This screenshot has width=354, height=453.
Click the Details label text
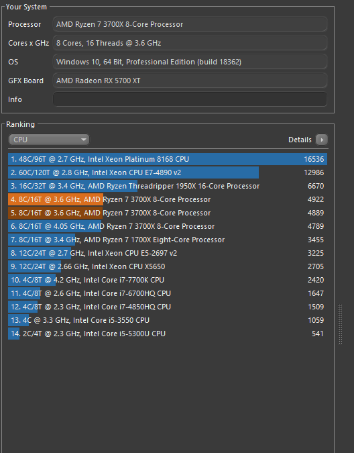coord(300,140)
